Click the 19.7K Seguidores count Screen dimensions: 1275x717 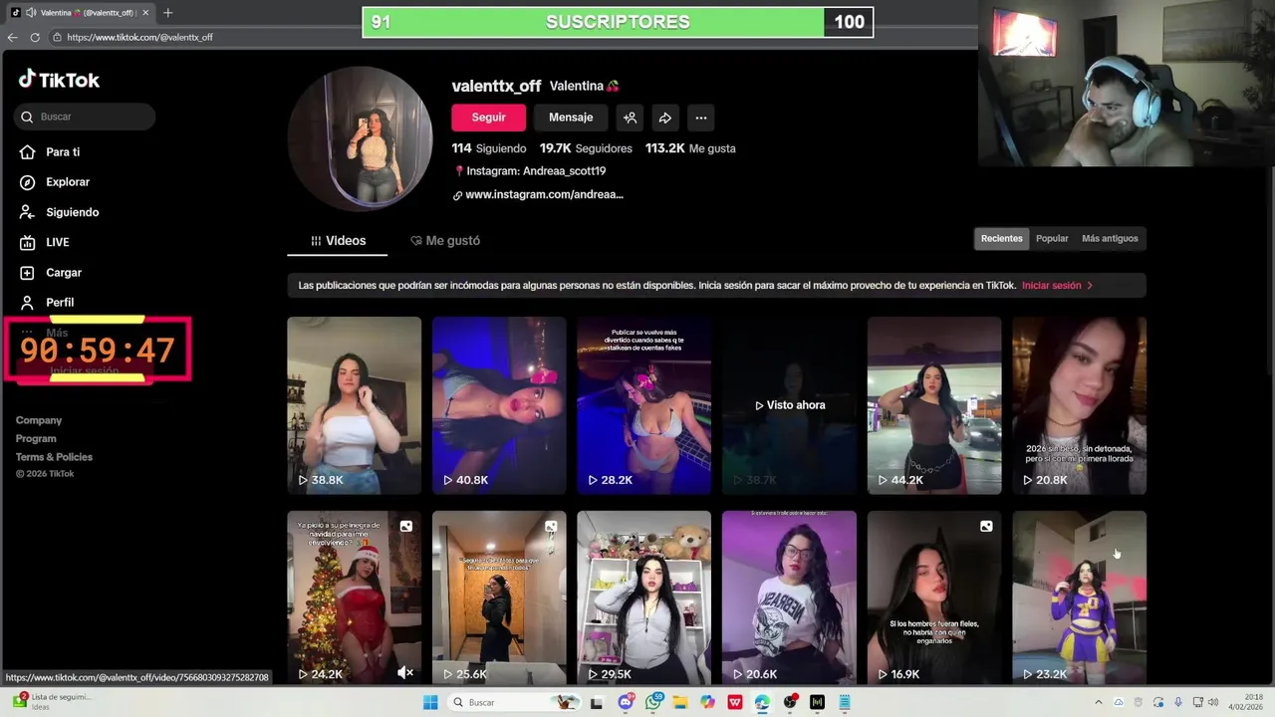pos(586,148)
